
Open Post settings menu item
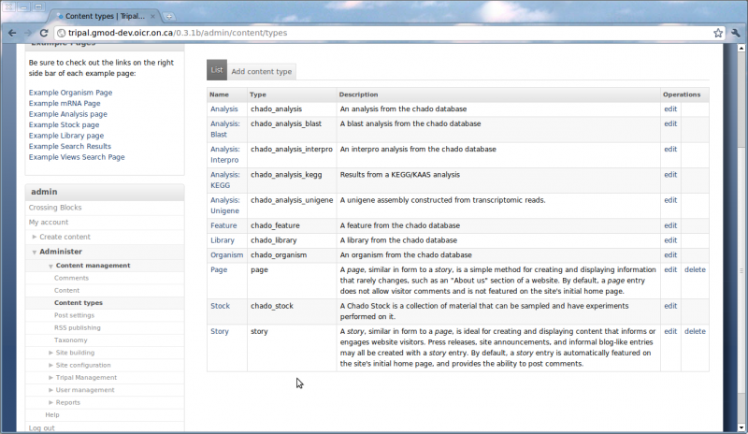[74, 315]
